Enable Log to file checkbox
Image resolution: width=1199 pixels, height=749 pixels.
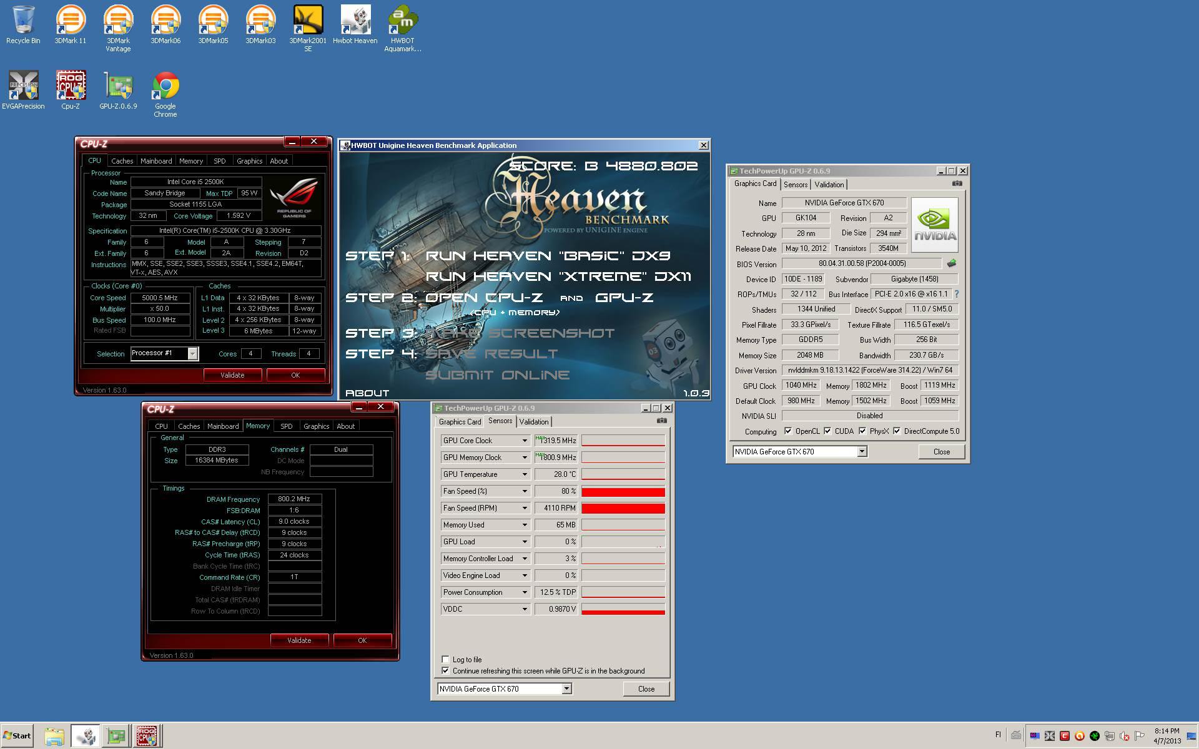tap(445, 659)
